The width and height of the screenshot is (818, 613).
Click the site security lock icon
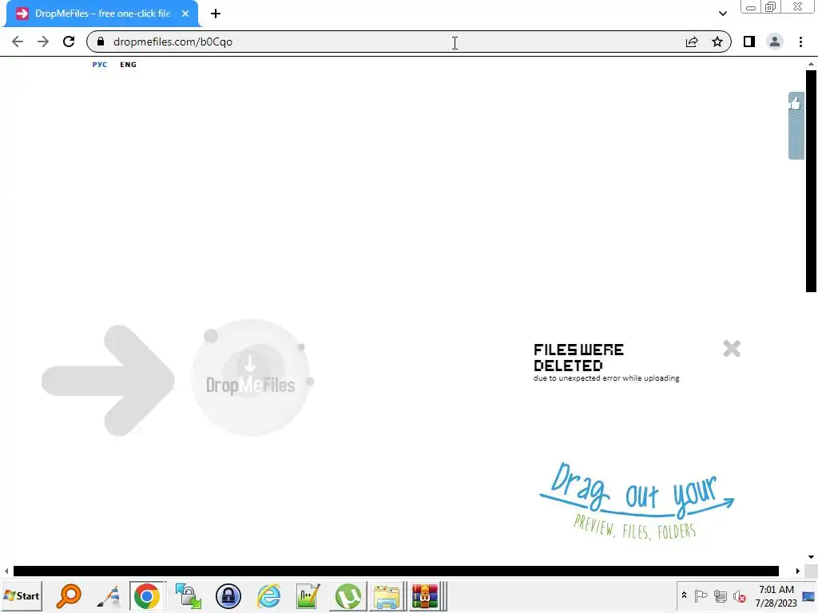point(101,42)
